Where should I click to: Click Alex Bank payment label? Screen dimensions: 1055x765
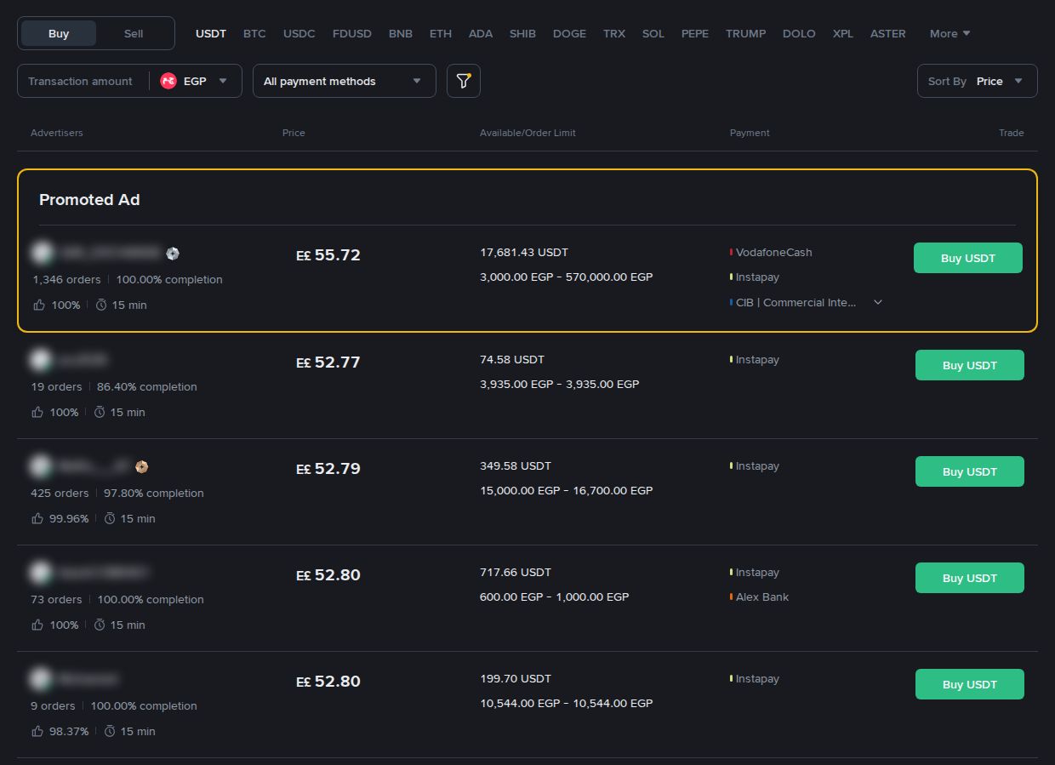pyautogui.click(x=762, y=597)
